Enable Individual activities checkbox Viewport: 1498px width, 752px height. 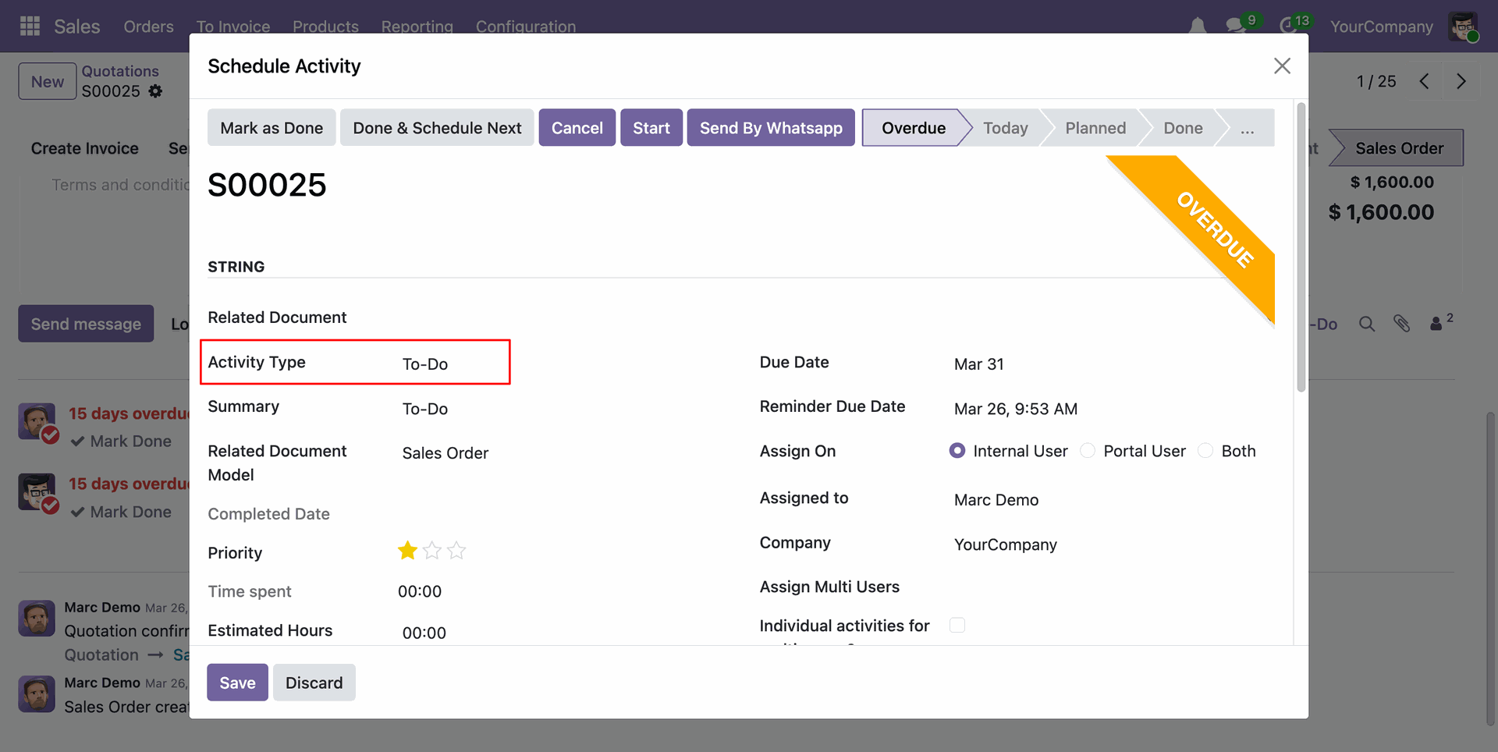click(x=957, y=625)
